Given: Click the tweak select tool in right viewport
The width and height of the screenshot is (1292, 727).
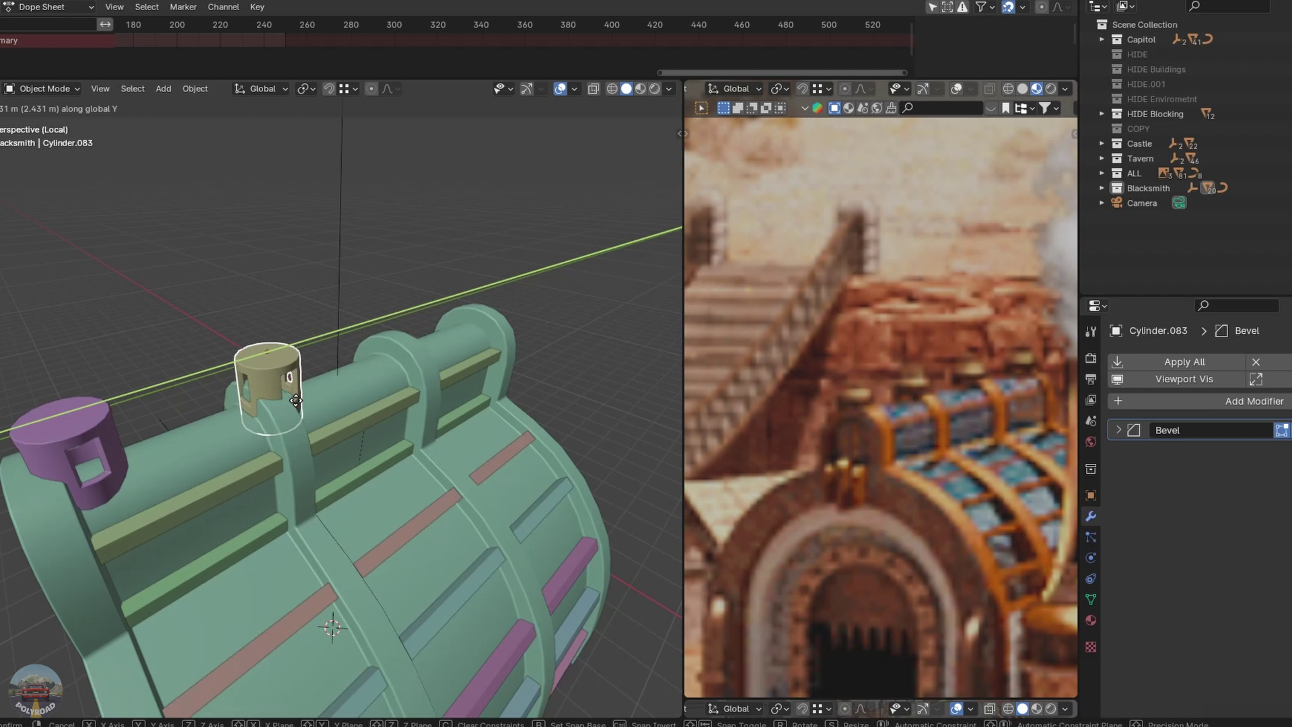Looking at the screenshot, I should click(701, 108).
